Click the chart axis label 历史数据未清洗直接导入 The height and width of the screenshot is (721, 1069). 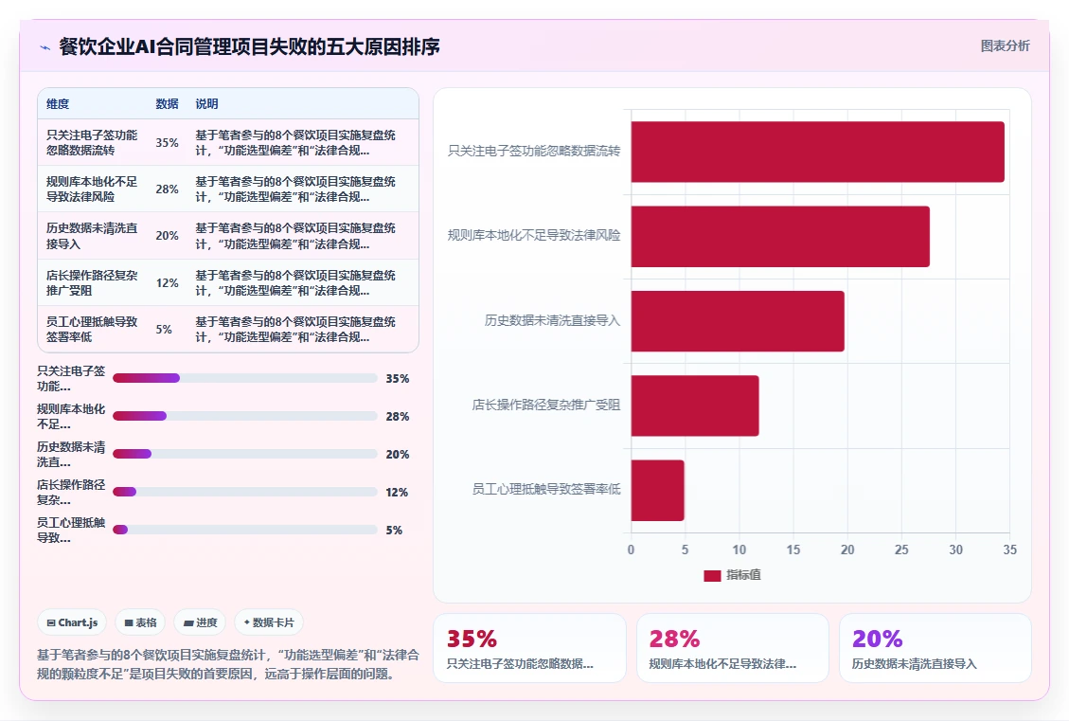(552, 320)
